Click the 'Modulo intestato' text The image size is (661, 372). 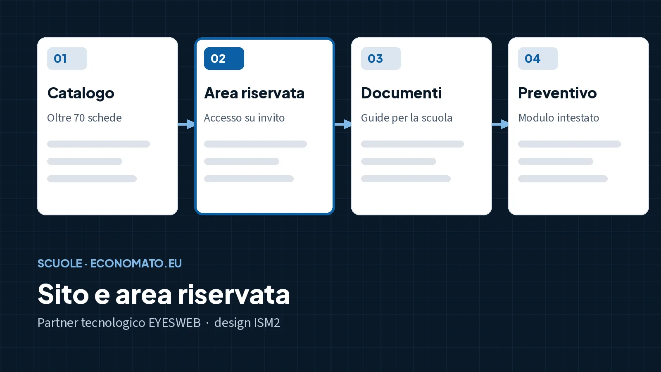tap(559, 118)
